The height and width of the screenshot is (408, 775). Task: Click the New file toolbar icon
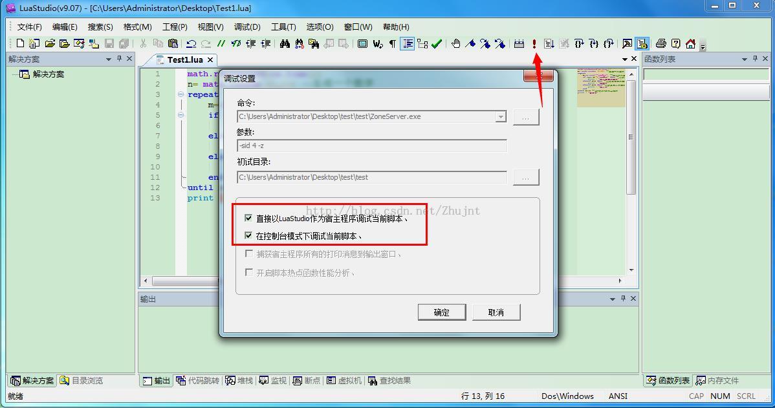pyautogui.click(x=20, y=43)
